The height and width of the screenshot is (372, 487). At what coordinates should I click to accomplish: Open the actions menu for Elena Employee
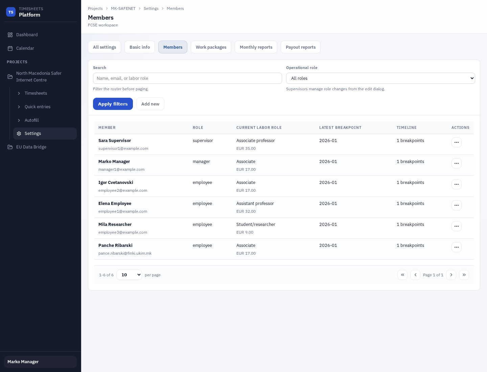[x=457, y=205]
